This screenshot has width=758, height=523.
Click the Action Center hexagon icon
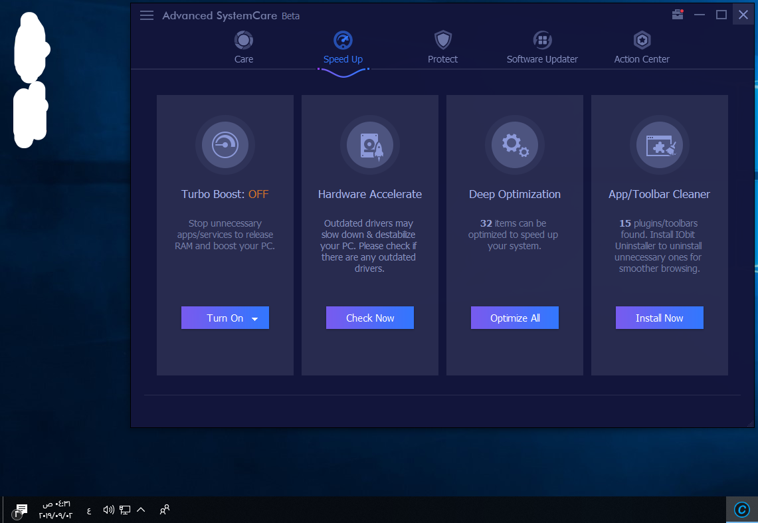pos(642,40)
